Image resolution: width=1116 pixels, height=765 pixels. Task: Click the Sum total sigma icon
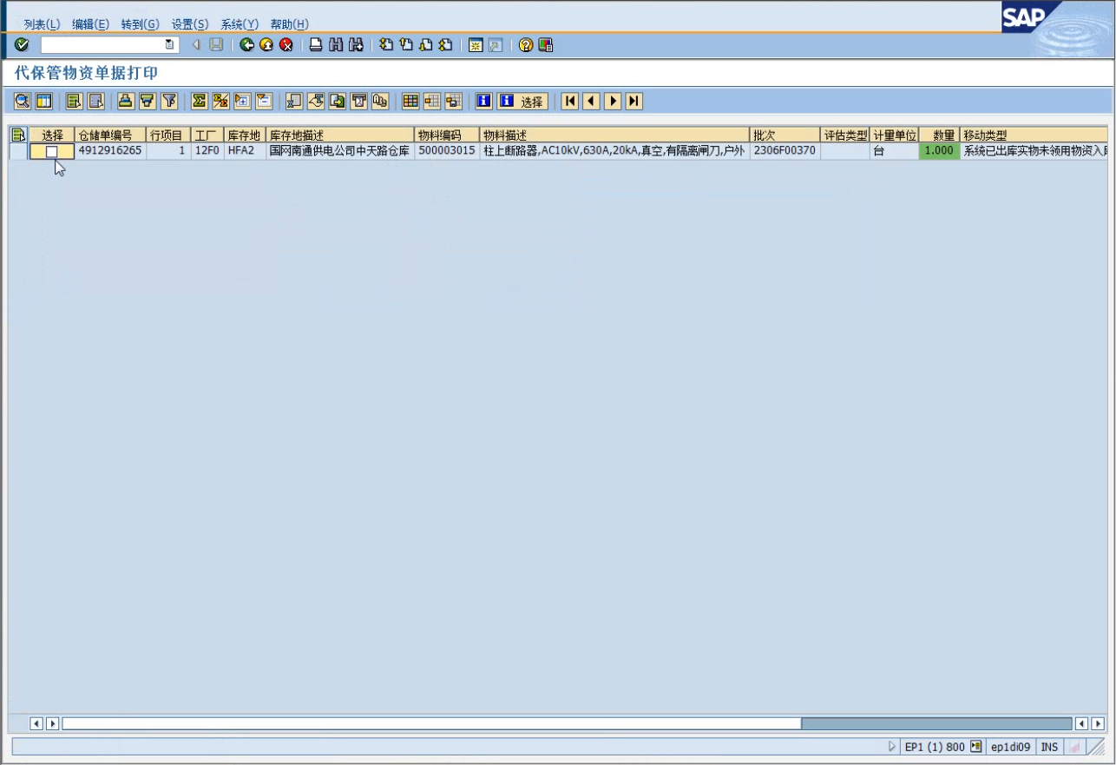[200, 102]
